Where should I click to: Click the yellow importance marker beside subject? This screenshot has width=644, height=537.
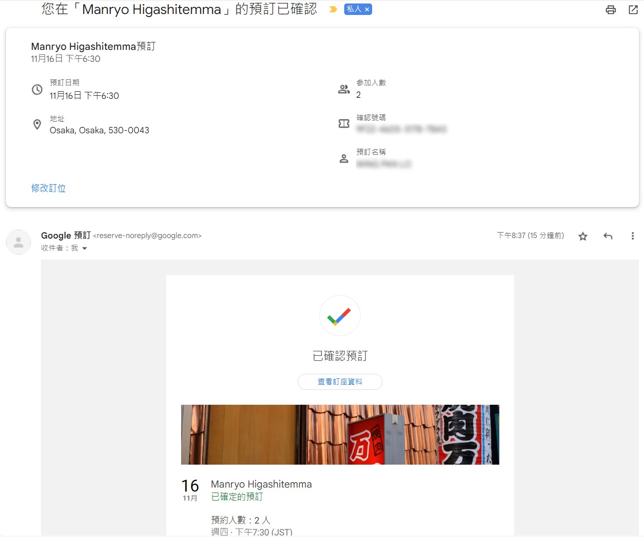[x=333, y=9]
